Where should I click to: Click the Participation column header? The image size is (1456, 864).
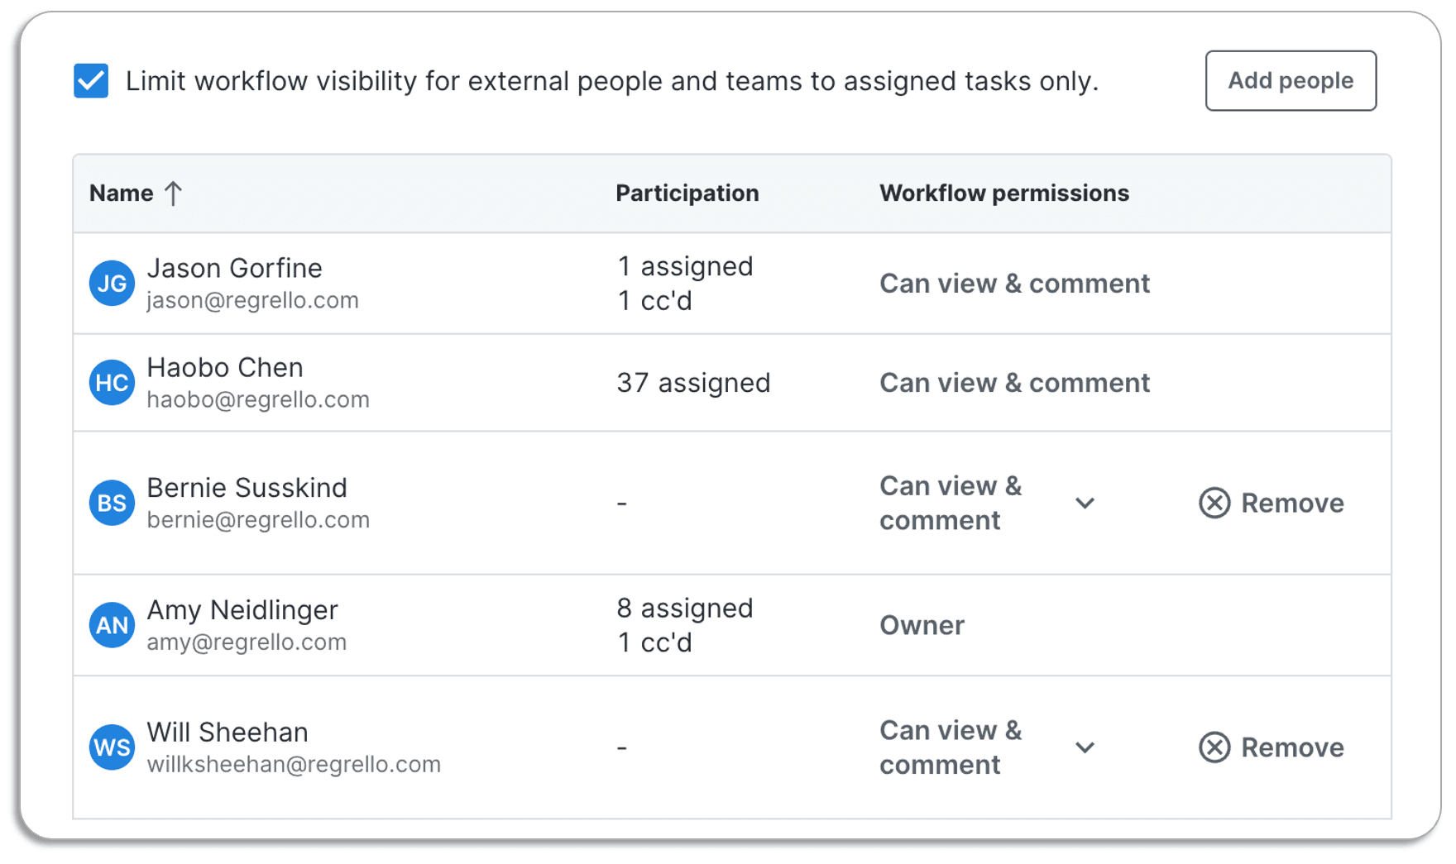[687, 193]
